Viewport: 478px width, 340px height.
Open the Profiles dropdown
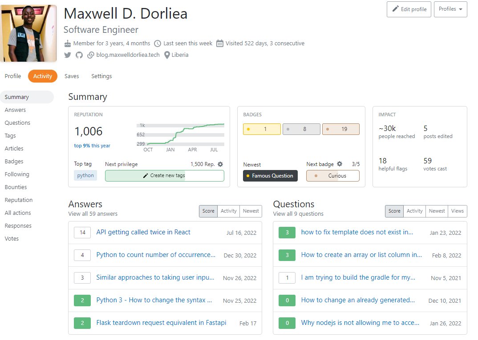coord(450,10)
